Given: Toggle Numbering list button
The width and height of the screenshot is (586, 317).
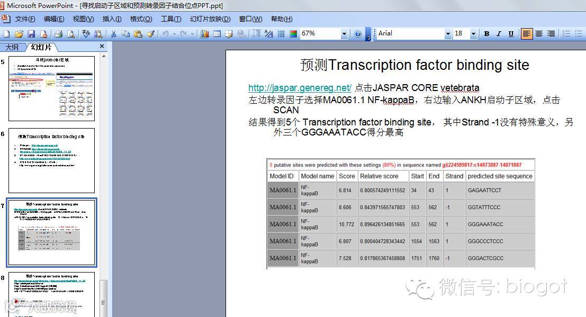Looking at the screenshot, I should point(566,34).
